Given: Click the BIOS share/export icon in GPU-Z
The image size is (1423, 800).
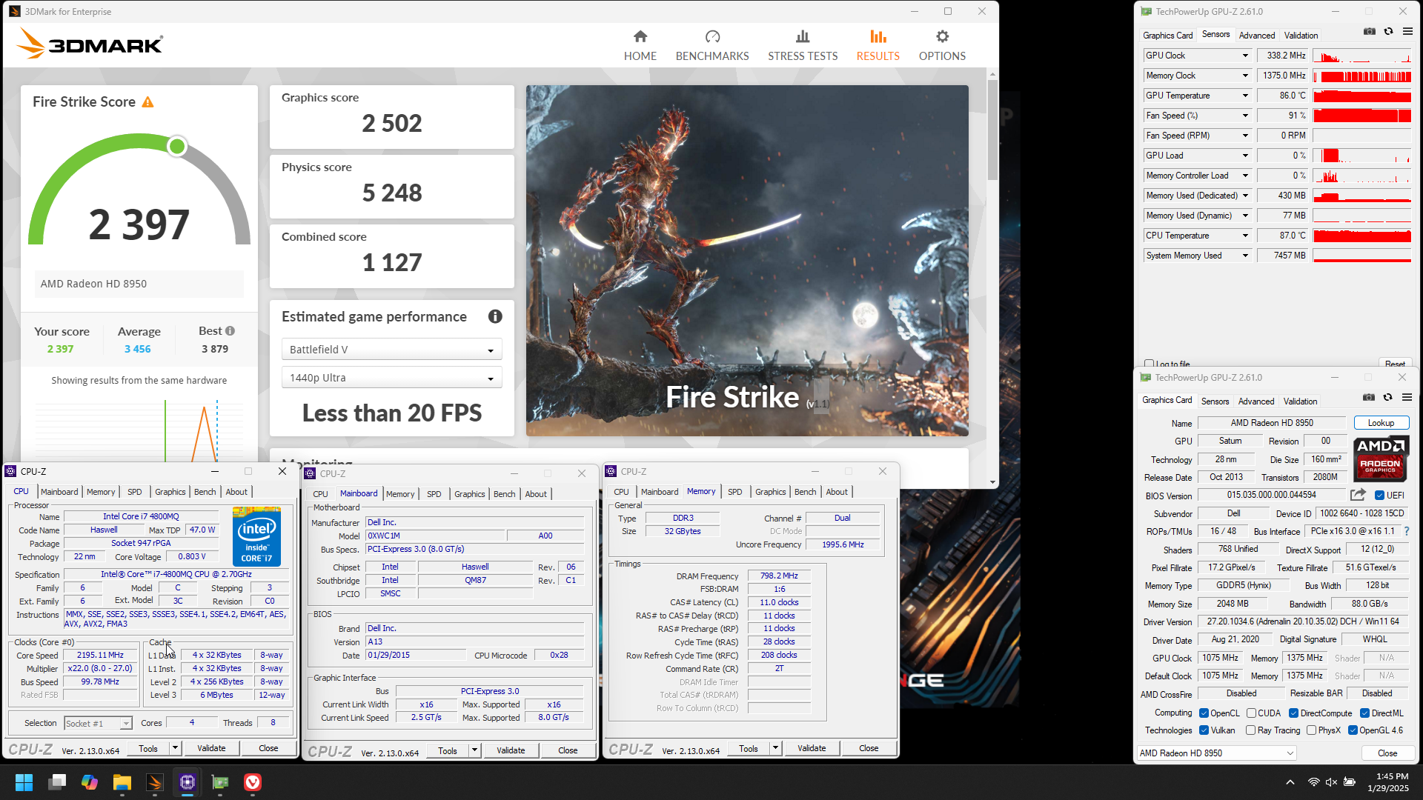Looking at the screenshot, I should (x=1358, y=495).
